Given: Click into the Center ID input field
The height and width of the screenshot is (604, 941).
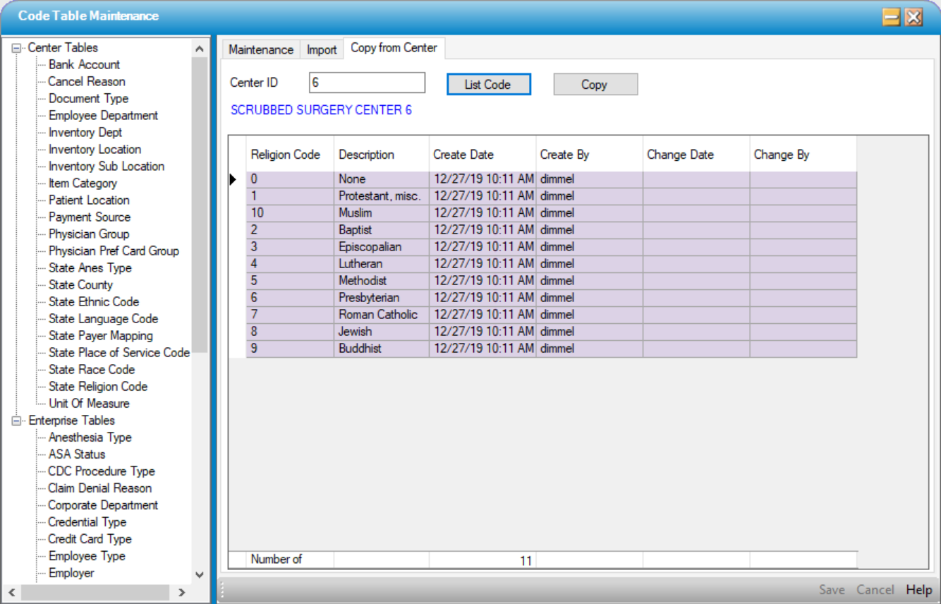Looking at the screenshot, I should click(x=367, y=83).
